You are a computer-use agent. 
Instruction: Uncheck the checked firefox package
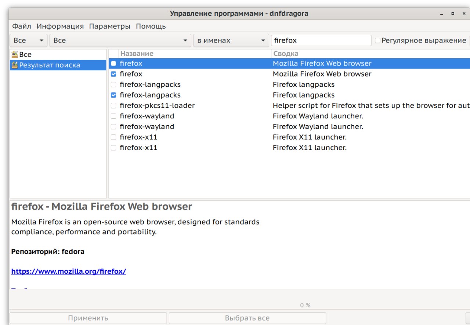point(113,74)
